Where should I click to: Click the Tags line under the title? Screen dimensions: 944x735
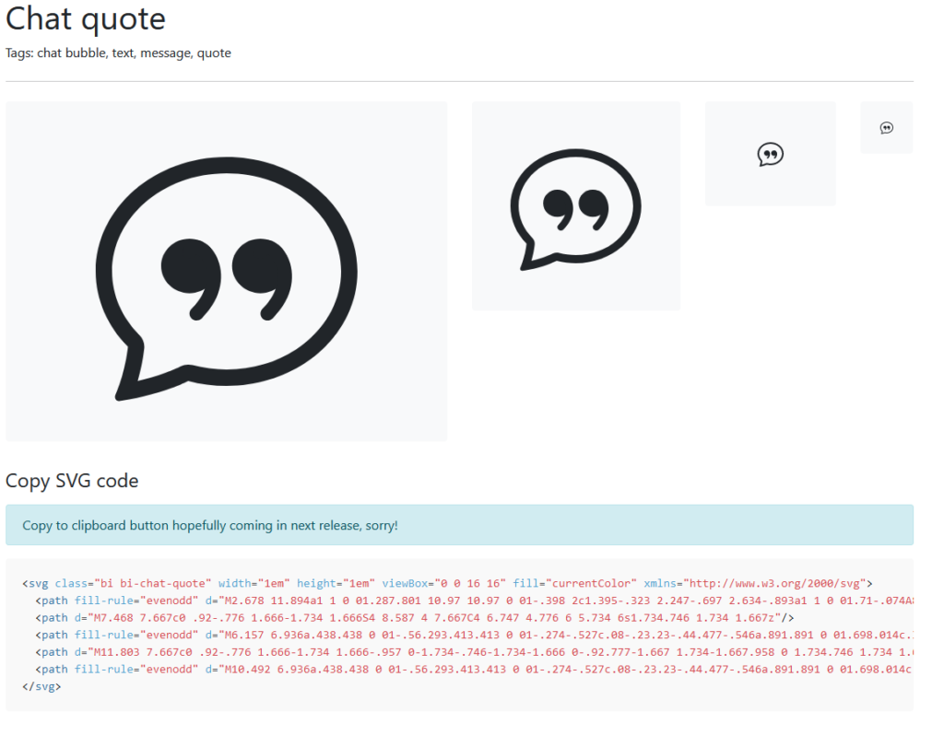(118, 53)
